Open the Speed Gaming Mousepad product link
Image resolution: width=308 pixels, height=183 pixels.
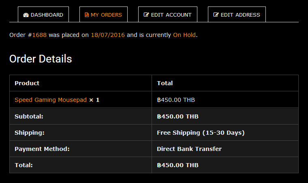point(51,100)
